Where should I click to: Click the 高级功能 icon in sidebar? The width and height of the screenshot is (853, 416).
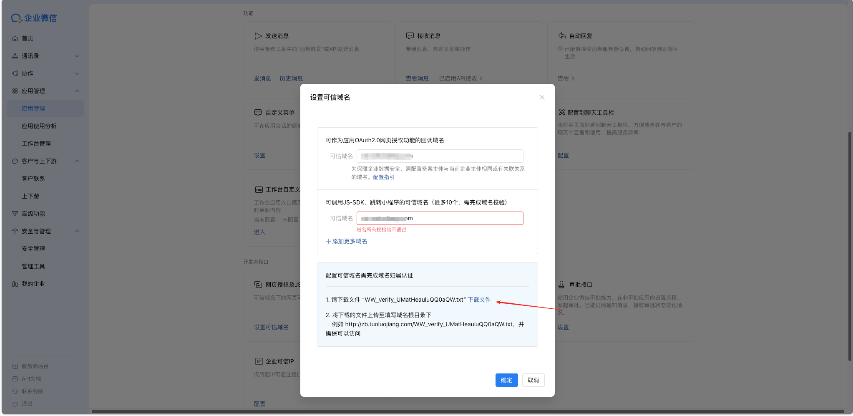point(15,214)
